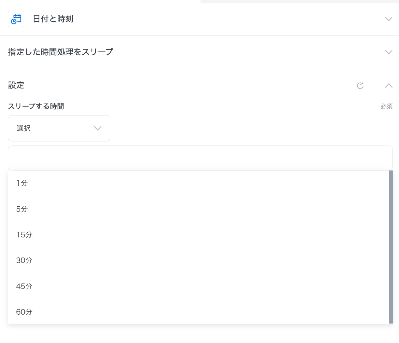
Task: Select the 60分 option
Action: point(24,312)
